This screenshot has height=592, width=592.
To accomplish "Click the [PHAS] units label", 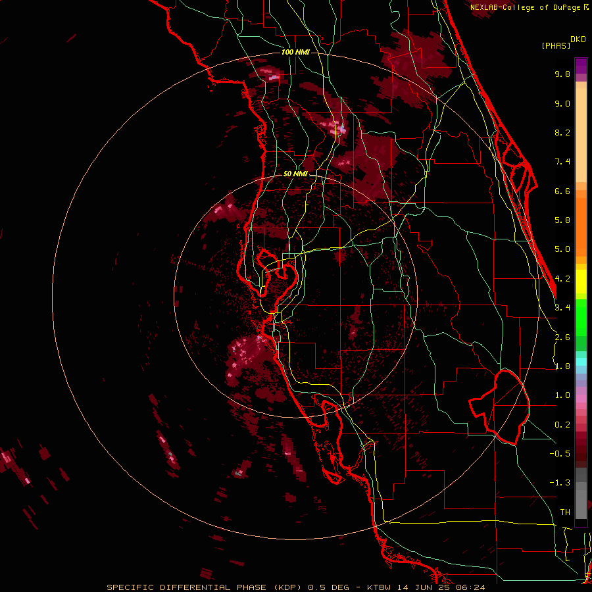I will 556,45.
